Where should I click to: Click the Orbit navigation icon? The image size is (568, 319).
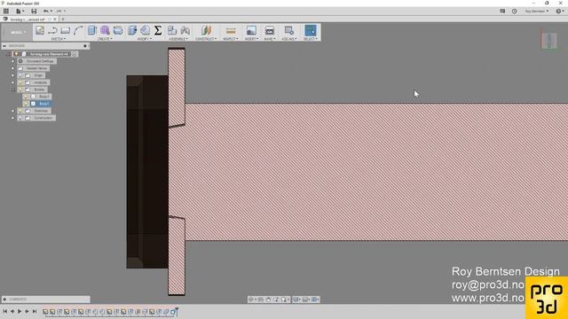pos(251,300)
